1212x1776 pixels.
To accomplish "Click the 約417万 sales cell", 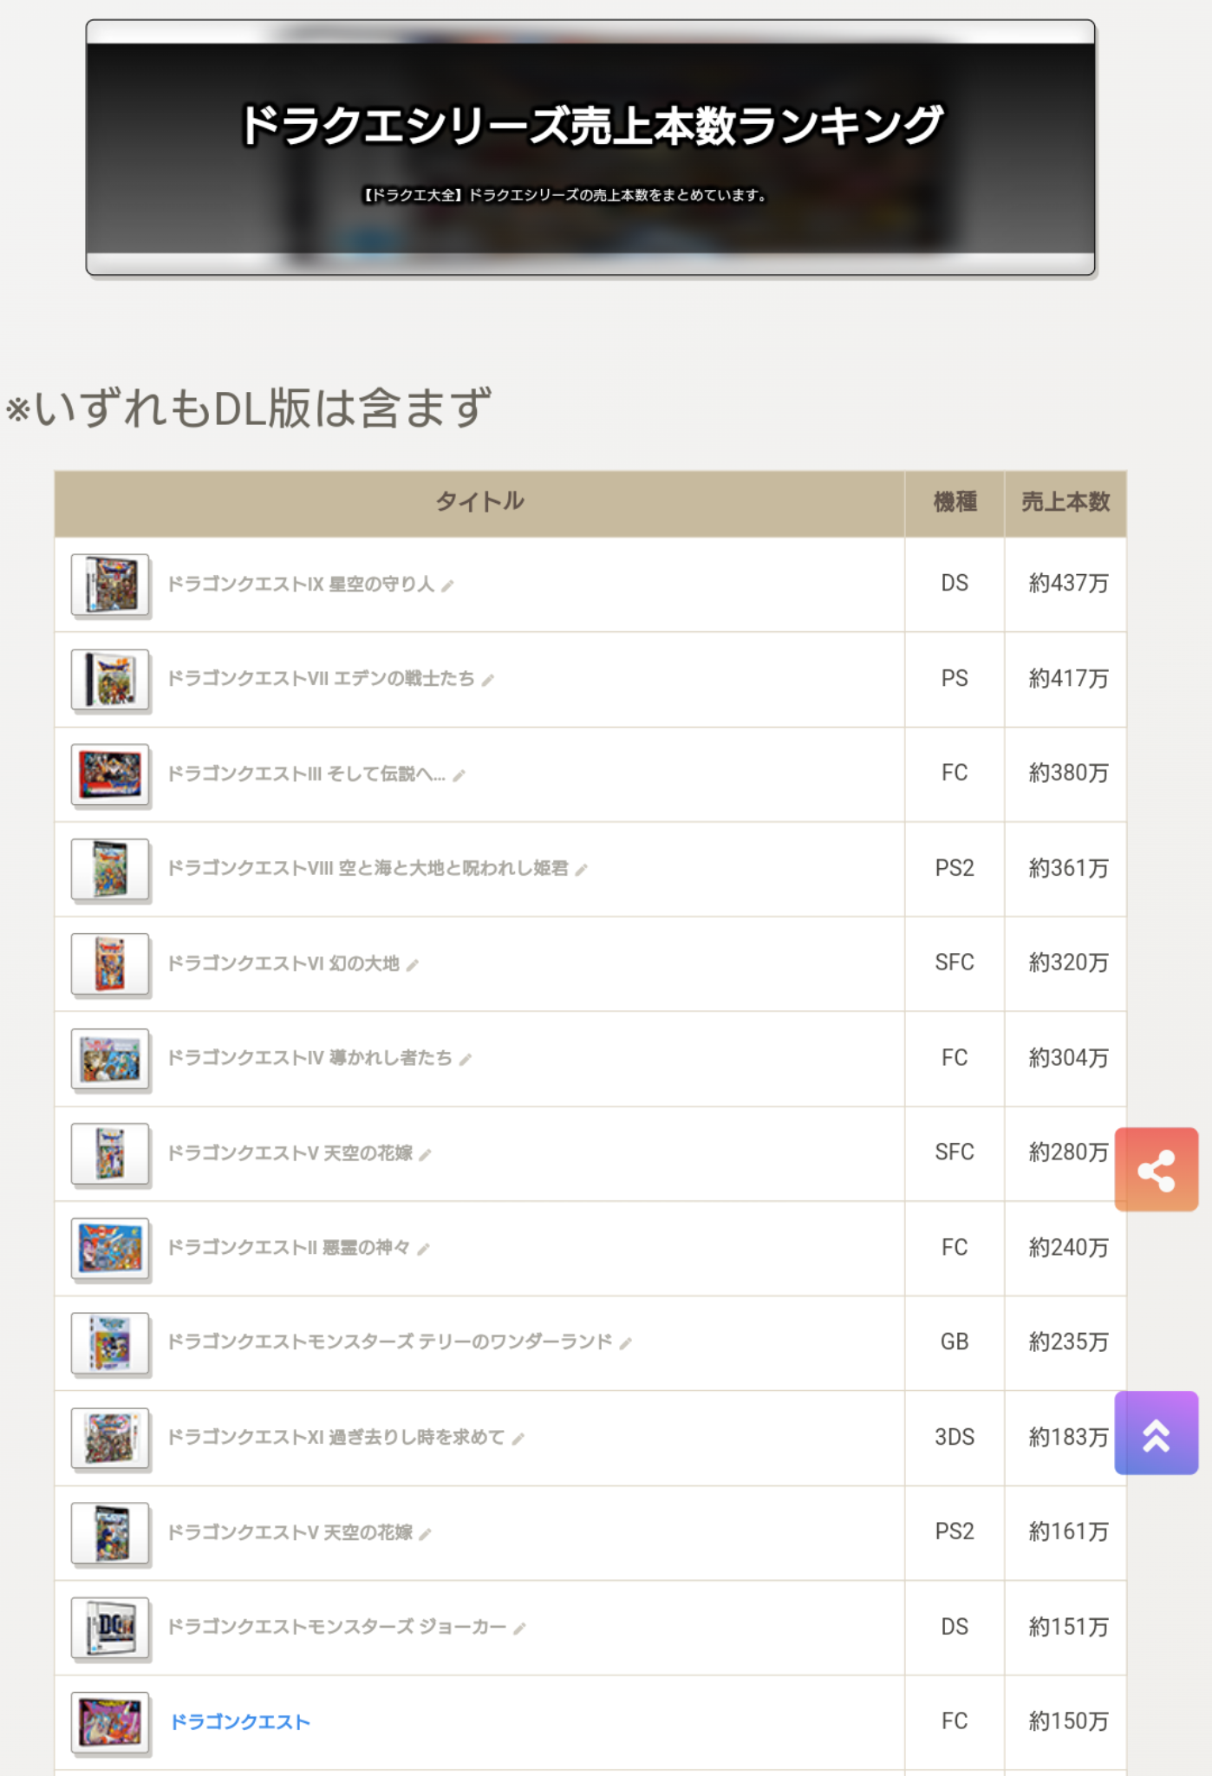I will pos(1065,679).
